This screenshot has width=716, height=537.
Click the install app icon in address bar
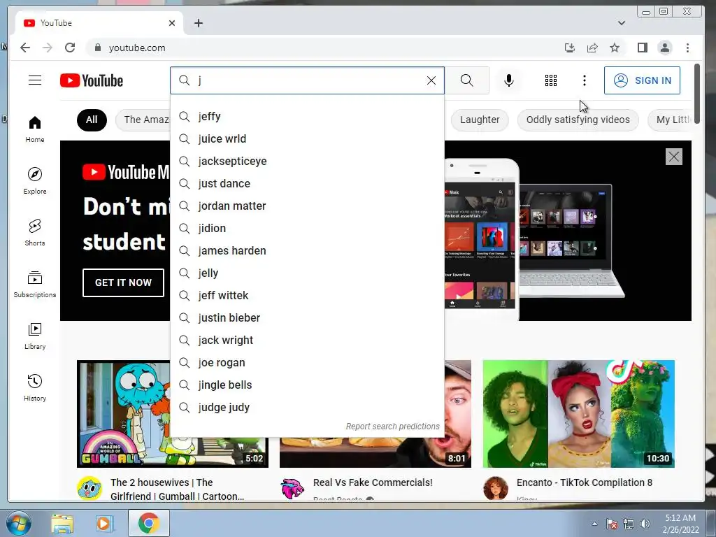(x=569, y=48)
